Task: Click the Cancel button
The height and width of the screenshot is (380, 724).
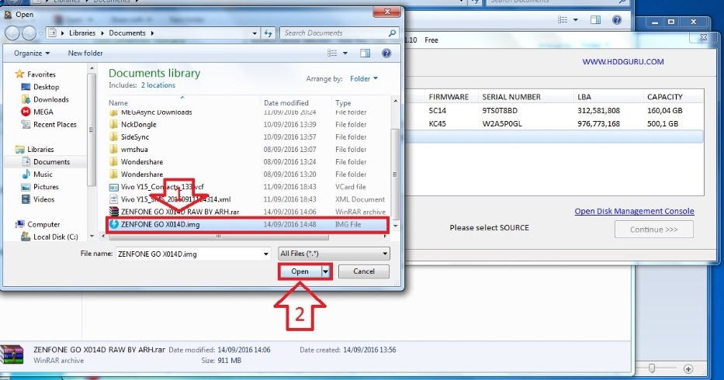Action: point(364,271)
